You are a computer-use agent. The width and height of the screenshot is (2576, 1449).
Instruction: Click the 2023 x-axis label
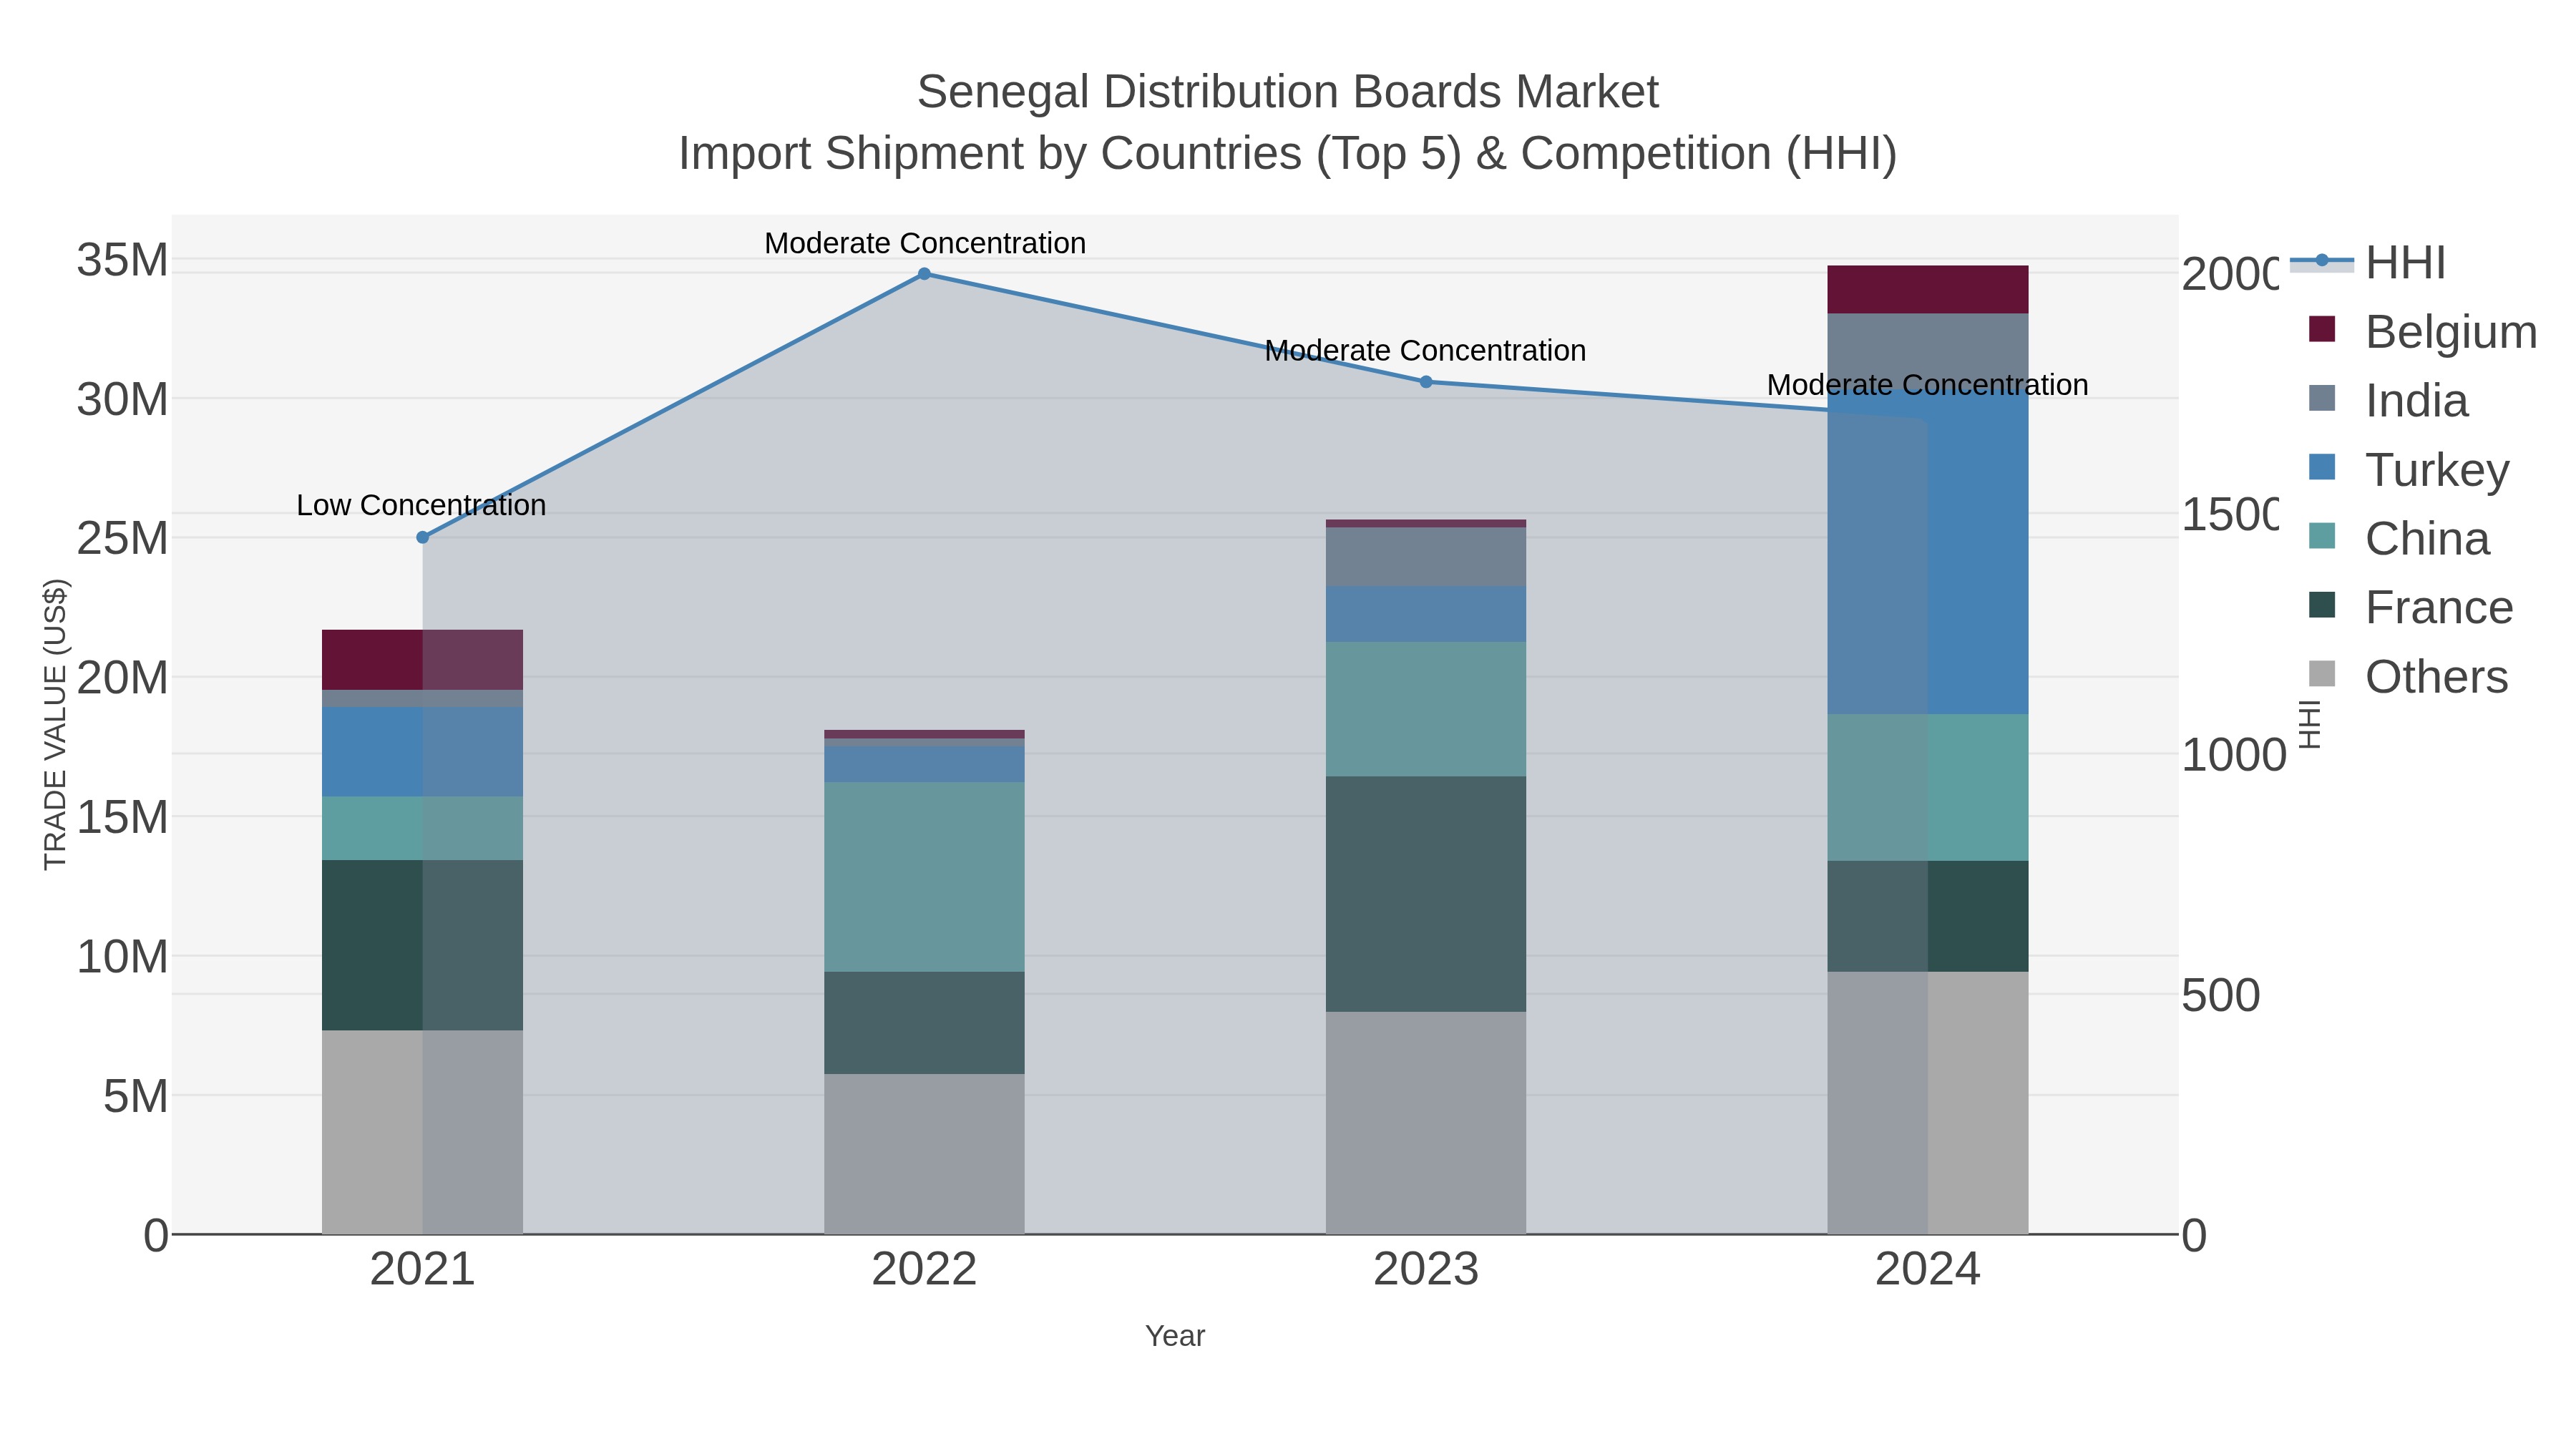[x=1426, y=1270]
